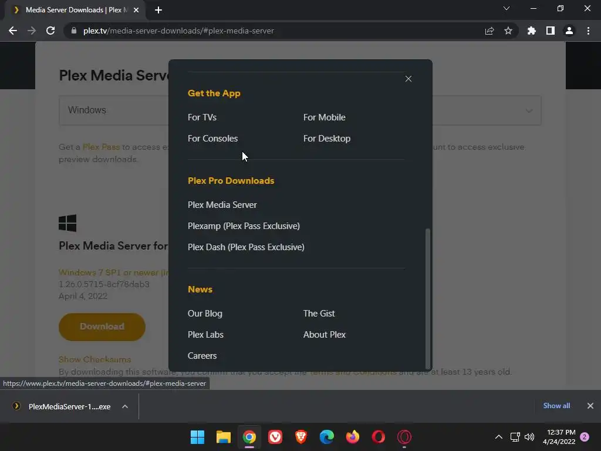601x451 pixels.
Task: Open Plex Labs link
Action: 205,334
